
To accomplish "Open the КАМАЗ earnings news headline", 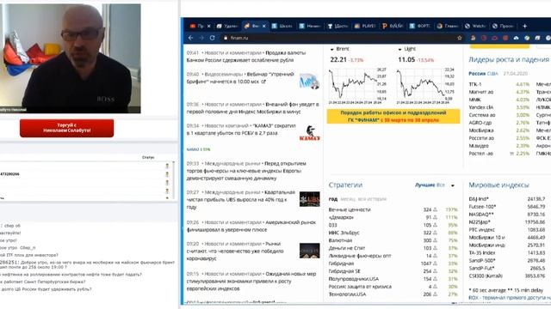I will point(241,130).
